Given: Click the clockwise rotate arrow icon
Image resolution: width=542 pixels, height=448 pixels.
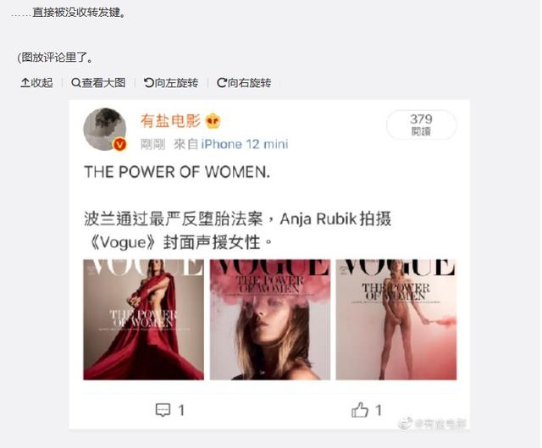Looking at the screenshot, I should click(x=222, y=83).
